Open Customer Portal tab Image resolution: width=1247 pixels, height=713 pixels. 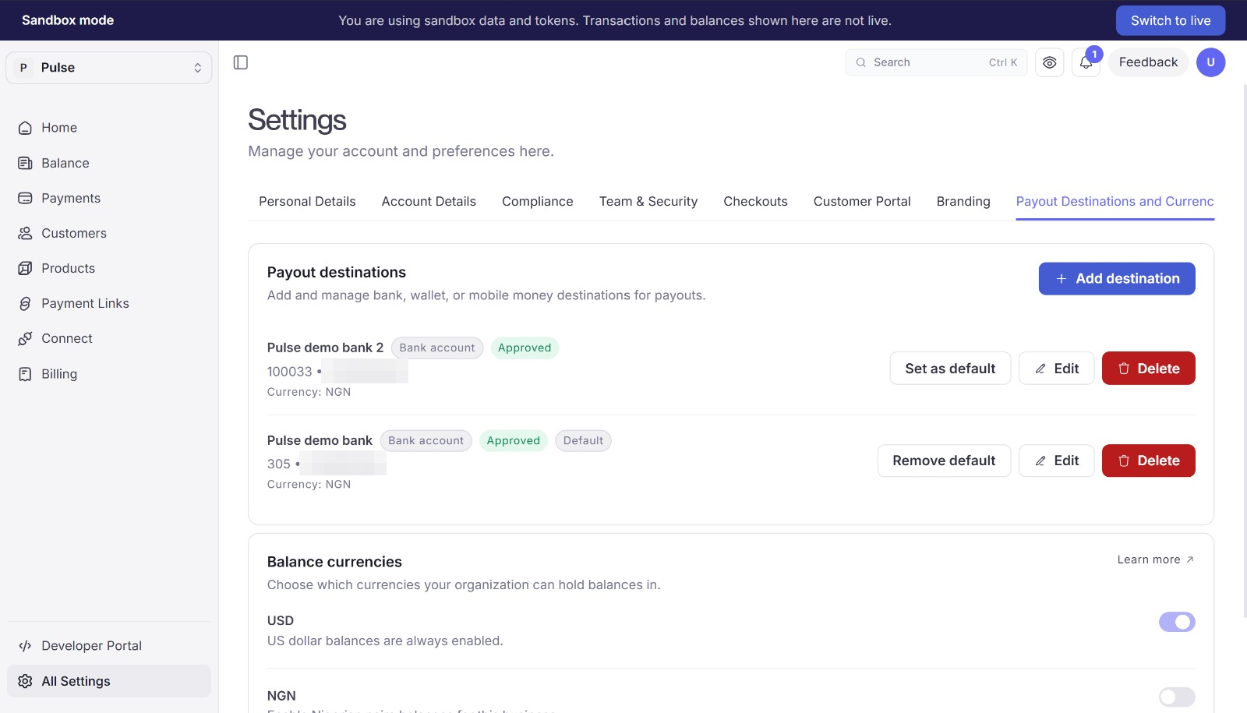point(862,201)
